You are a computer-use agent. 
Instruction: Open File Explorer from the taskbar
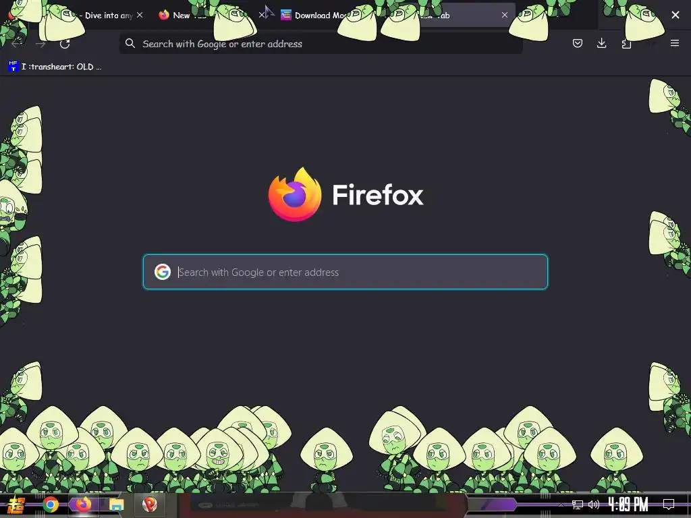(116, 505)
